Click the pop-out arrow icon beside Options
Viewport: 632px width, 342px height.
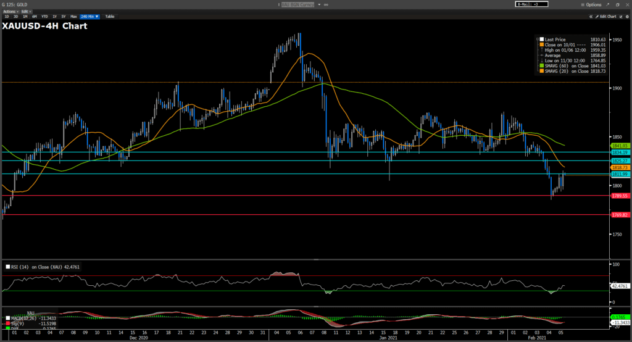608,5
